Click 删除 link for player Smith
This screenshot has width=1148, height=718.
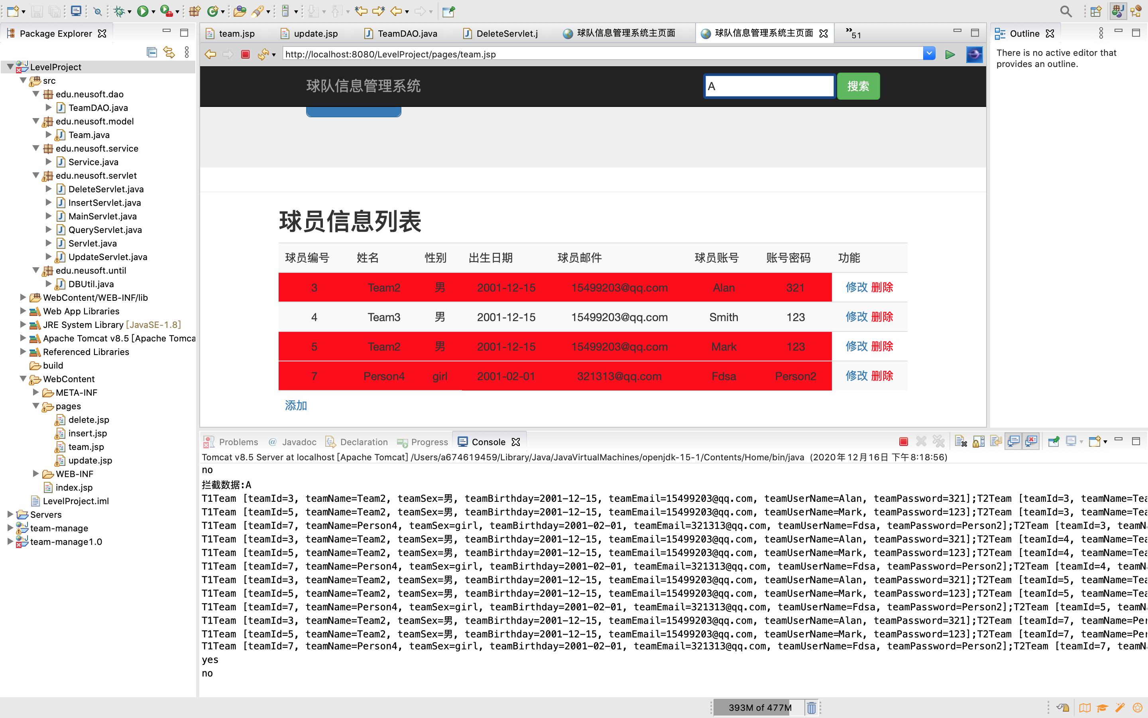point(882,317)
